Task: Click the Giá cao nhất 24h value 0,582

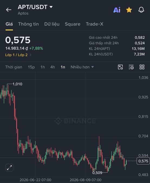Action: (140, 37)
